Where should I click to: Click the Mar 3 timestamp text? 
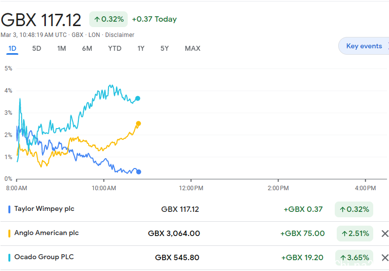(34, 35)
